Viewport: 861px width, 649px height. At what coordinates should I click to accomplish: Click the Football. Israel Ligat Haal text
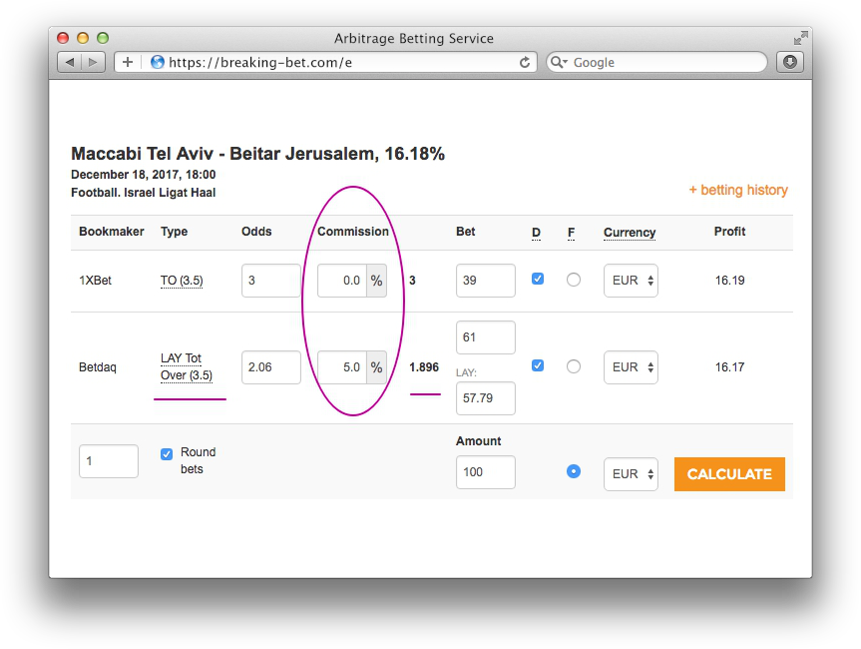[x=144, y=193]
